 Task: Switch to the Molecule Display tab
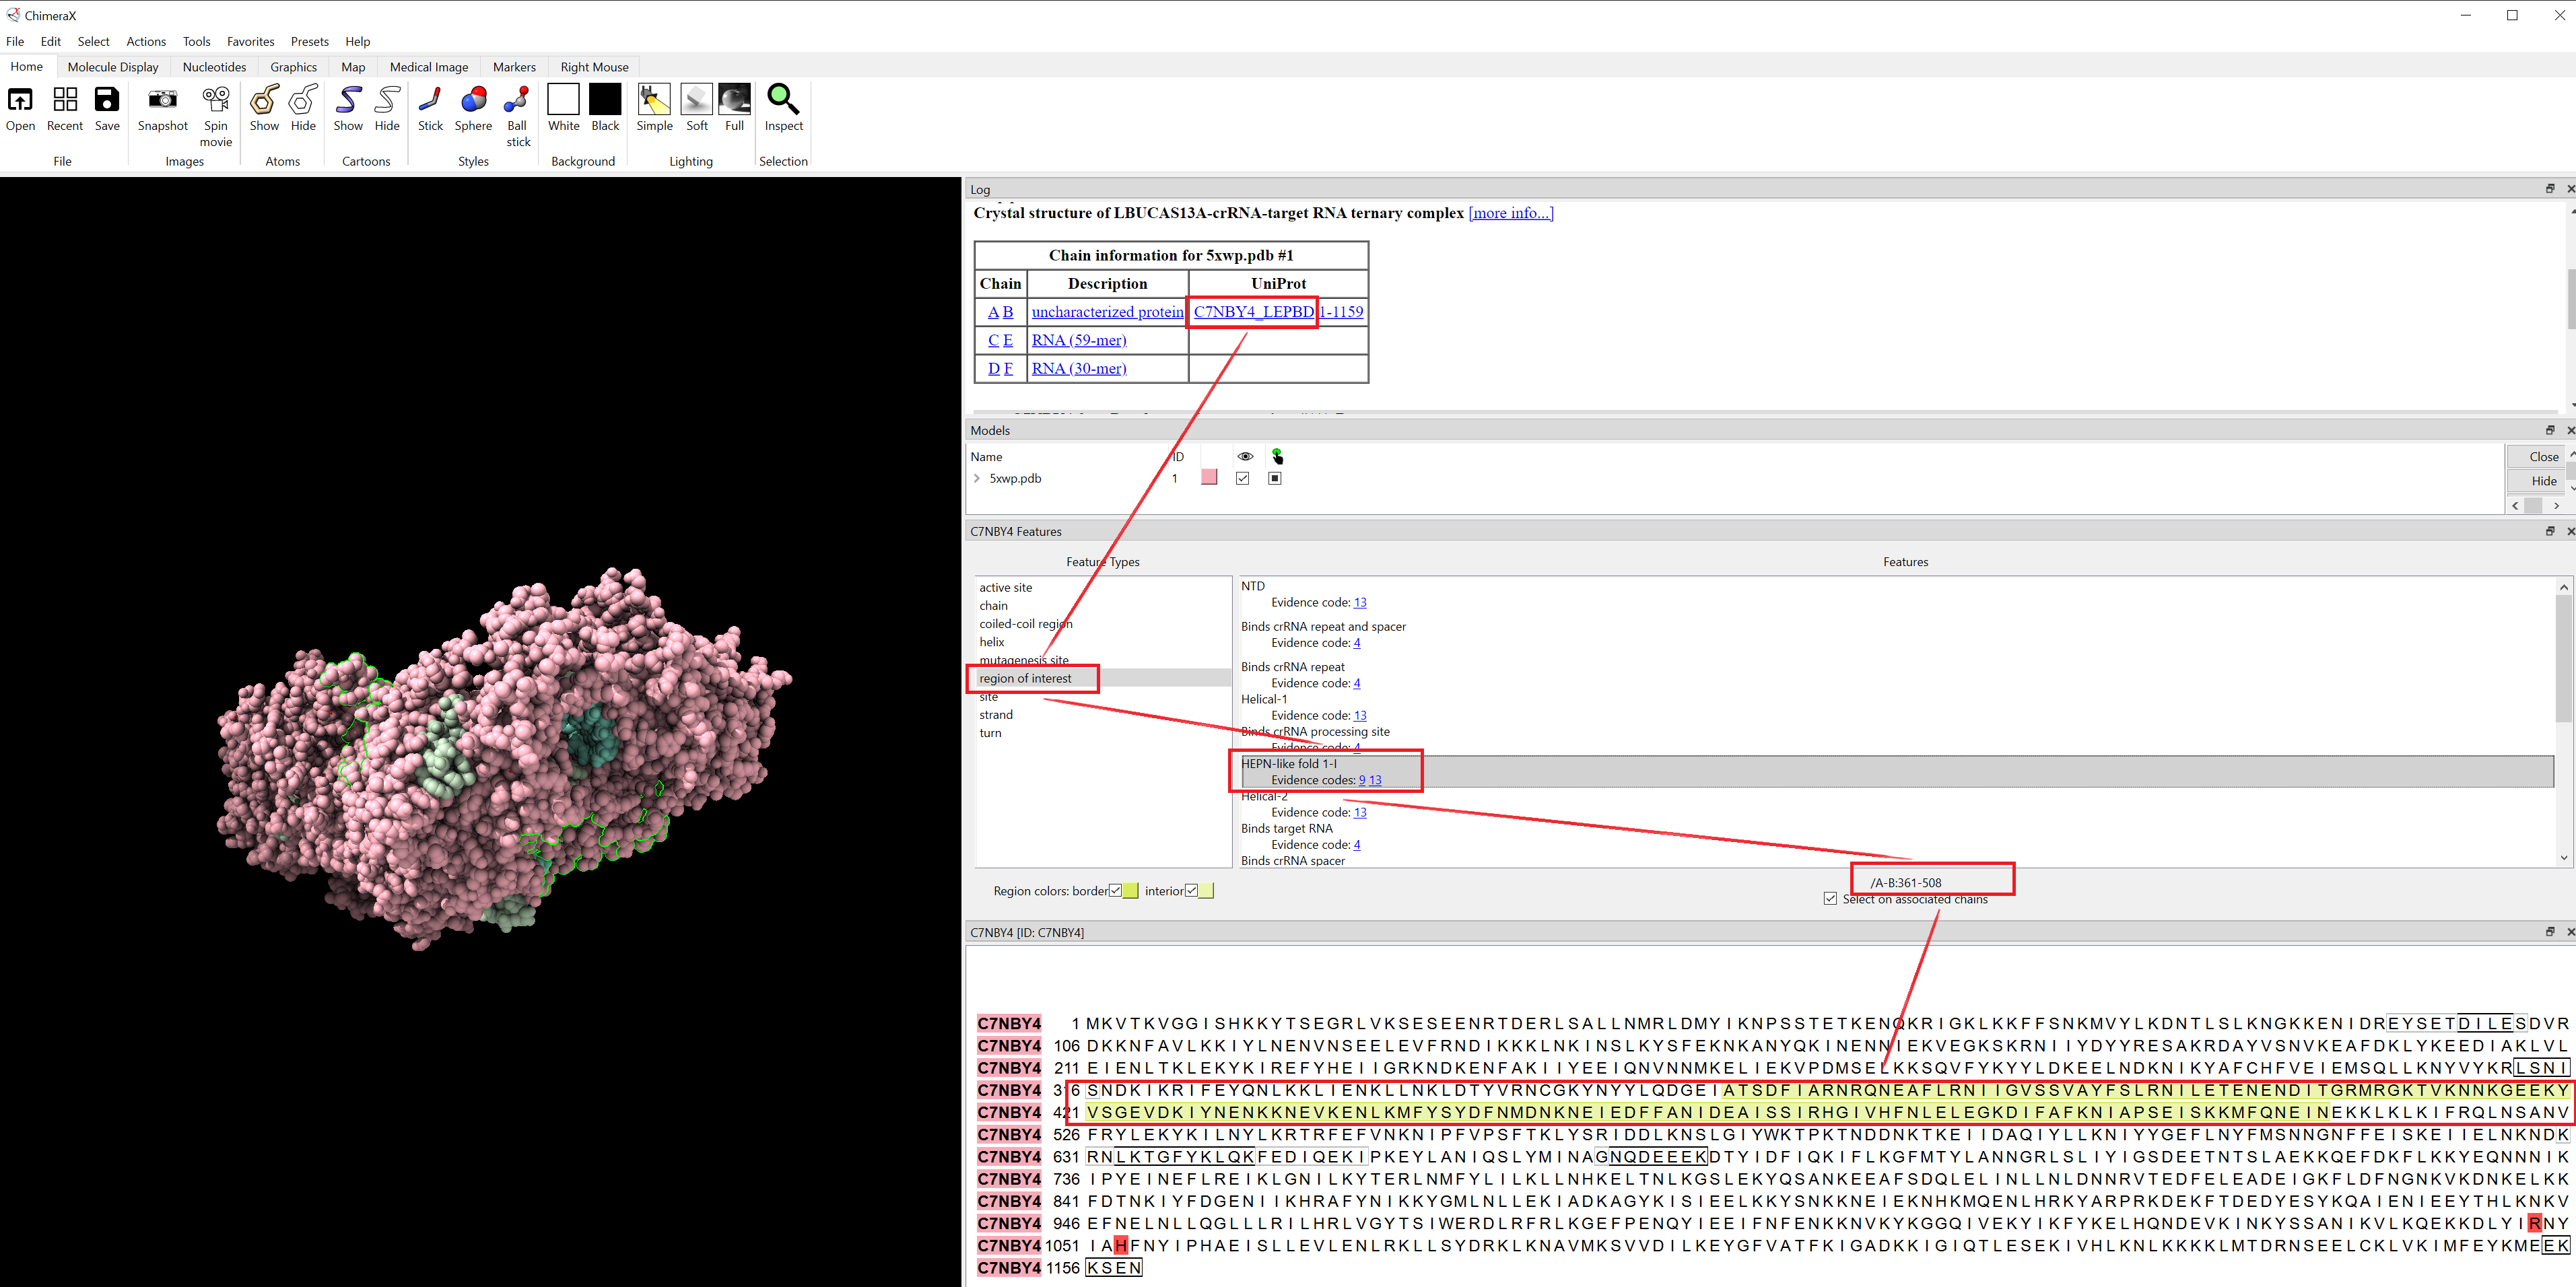click(113, 67)
